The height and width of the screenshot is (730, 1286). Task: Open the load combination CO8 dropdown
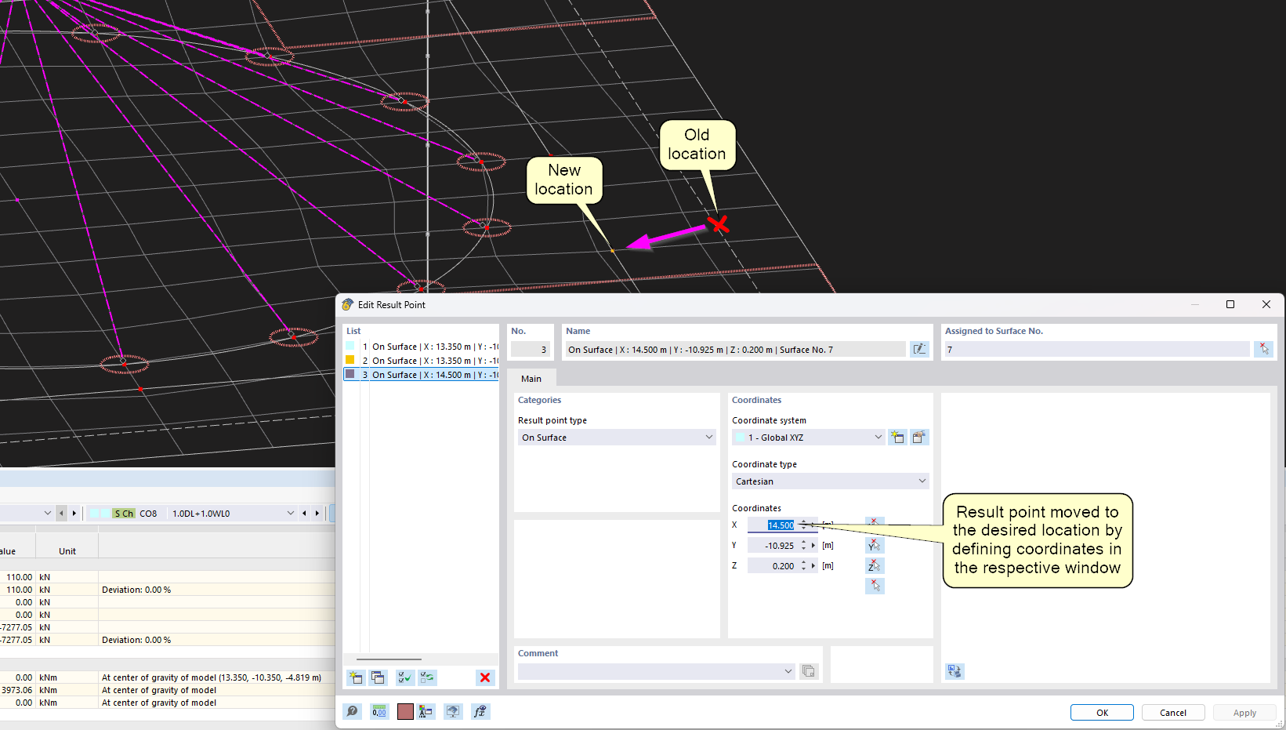290,514
